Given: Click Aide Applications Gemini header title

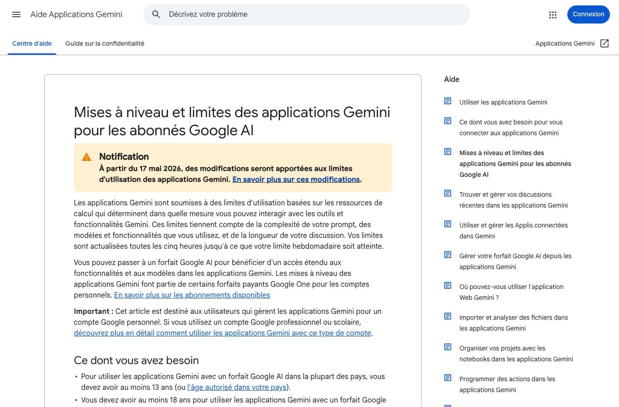Looking at the screenshot, I should (76, 14).
